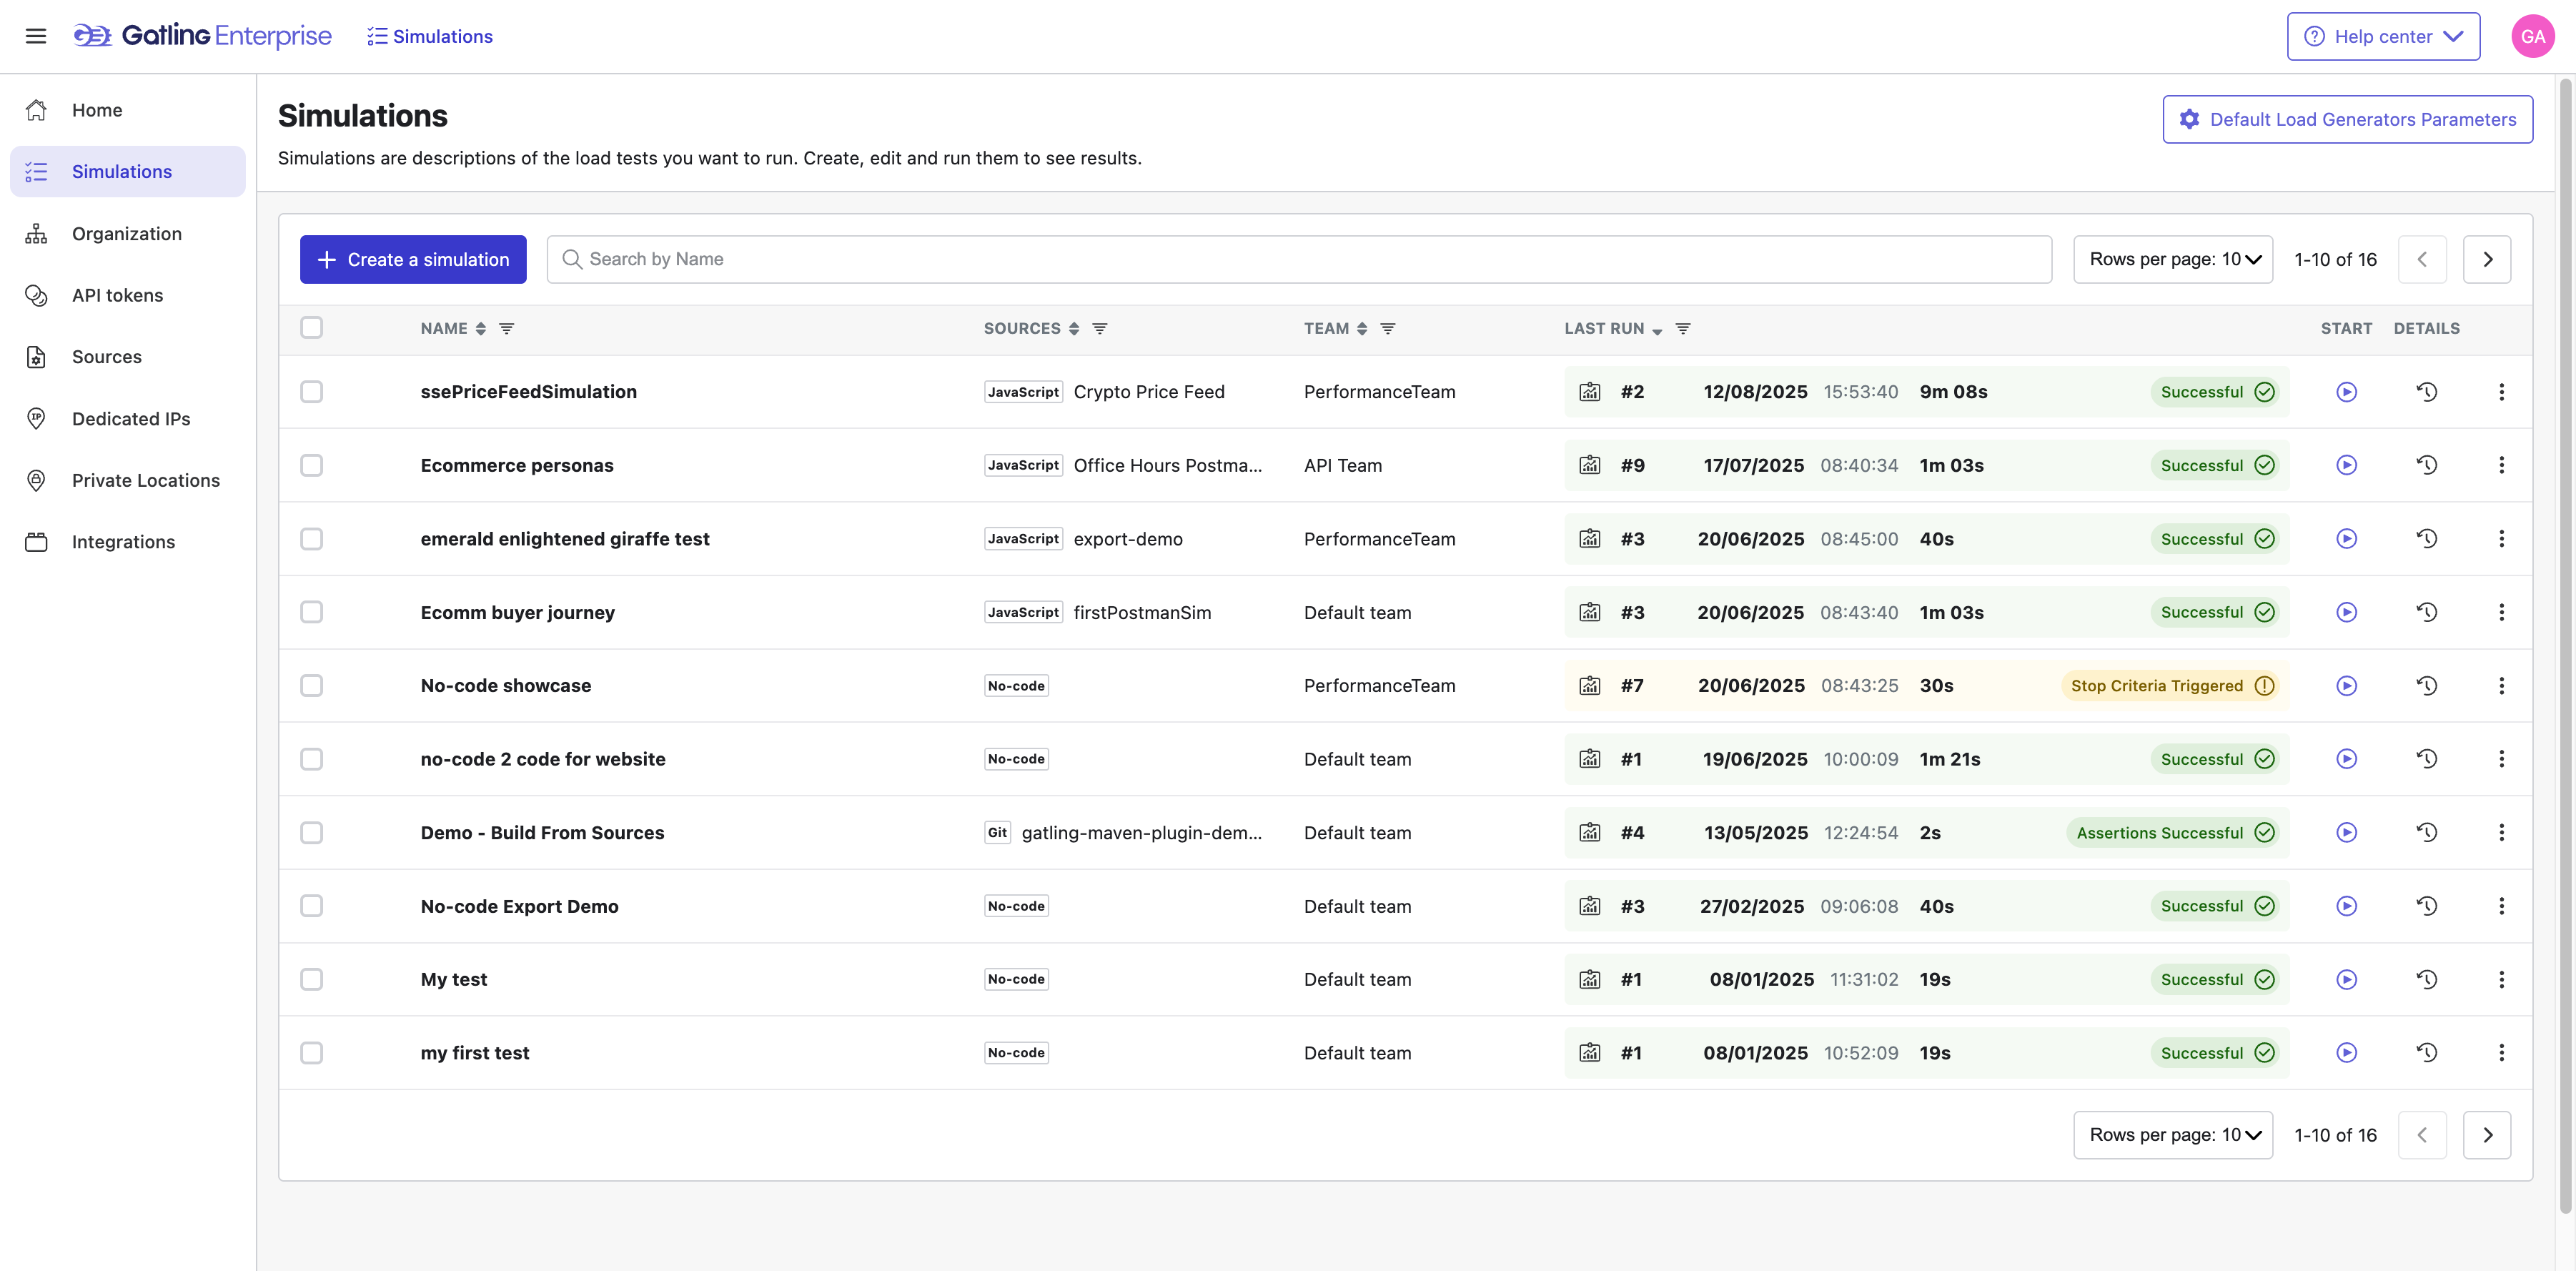Open report icon for My test run #1

pos(1590,980)
